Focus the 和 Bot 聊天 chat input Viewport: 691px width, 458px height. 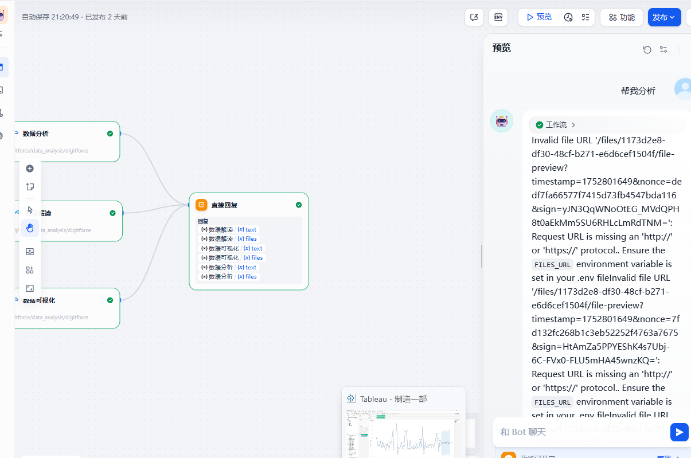pos(579,432)
